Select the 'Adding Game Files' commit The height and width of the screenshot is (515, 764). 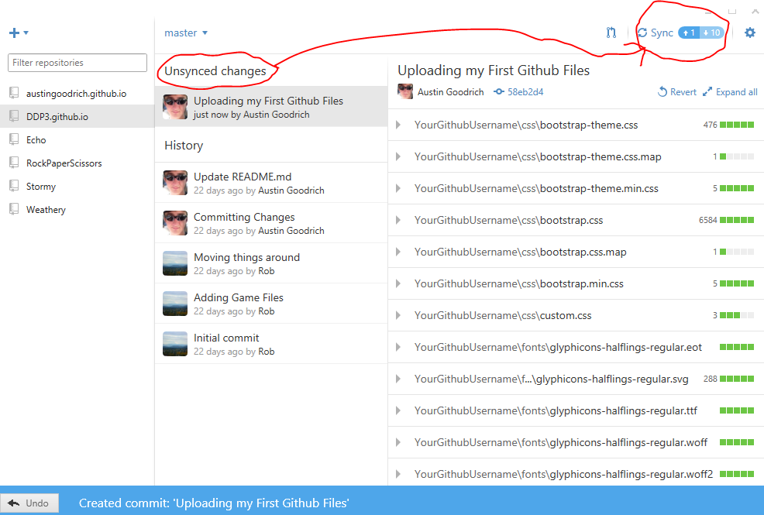tap(238, 297)
